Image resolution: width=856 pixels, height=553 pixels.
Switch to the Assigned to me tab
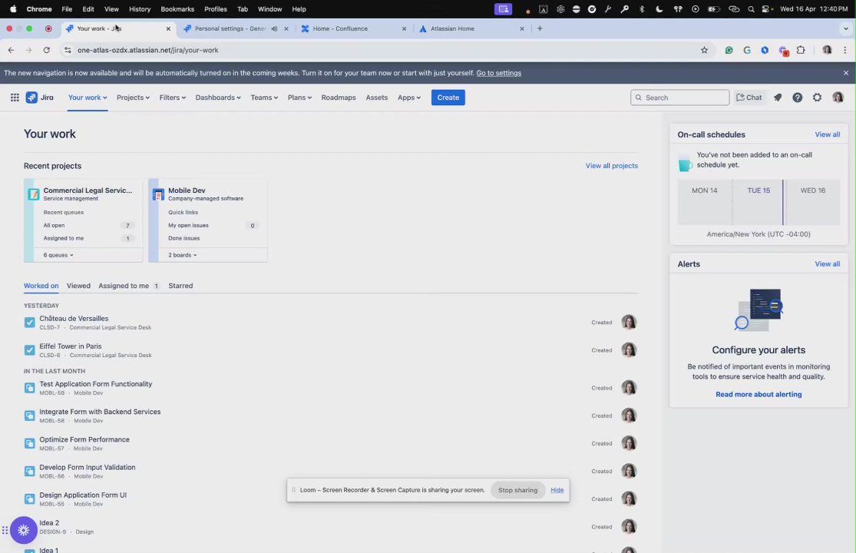[129, 286]
